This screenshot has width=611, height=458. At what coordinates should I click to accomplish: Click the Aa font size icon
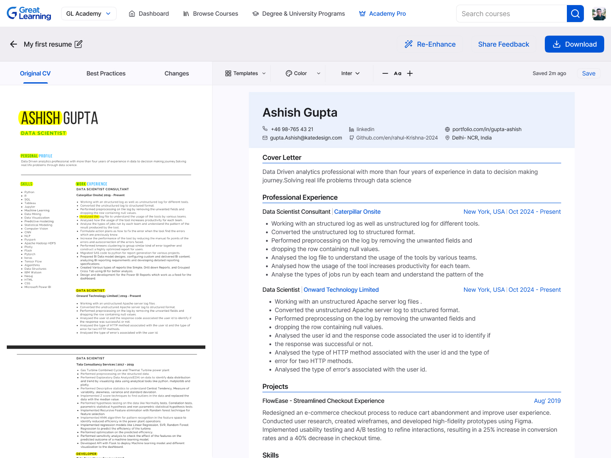398,73
